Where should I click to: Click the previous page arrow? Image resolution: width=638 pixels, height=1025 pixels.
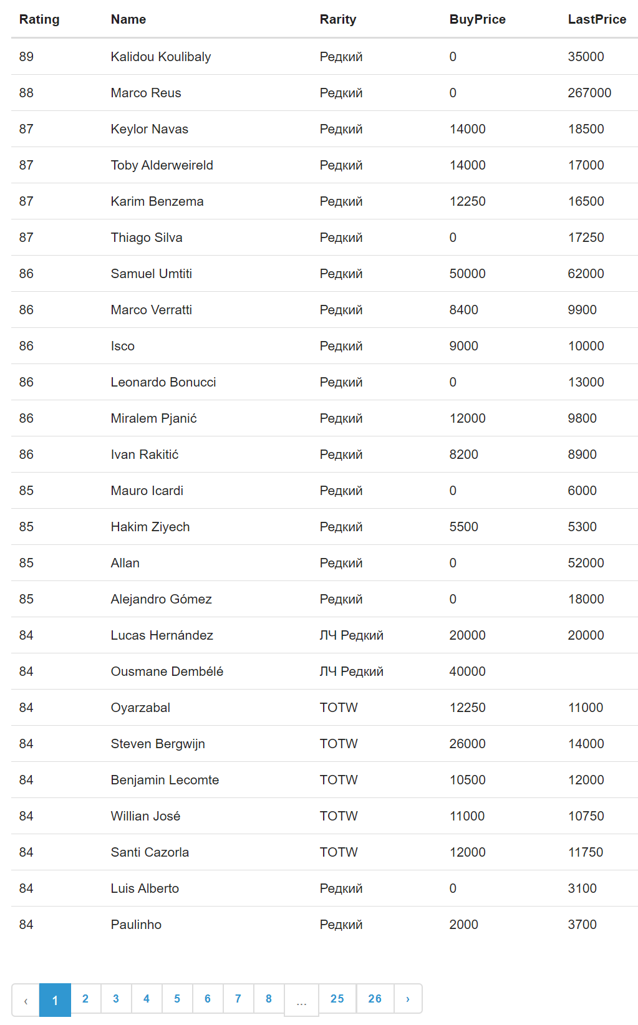coord(26,1000)
